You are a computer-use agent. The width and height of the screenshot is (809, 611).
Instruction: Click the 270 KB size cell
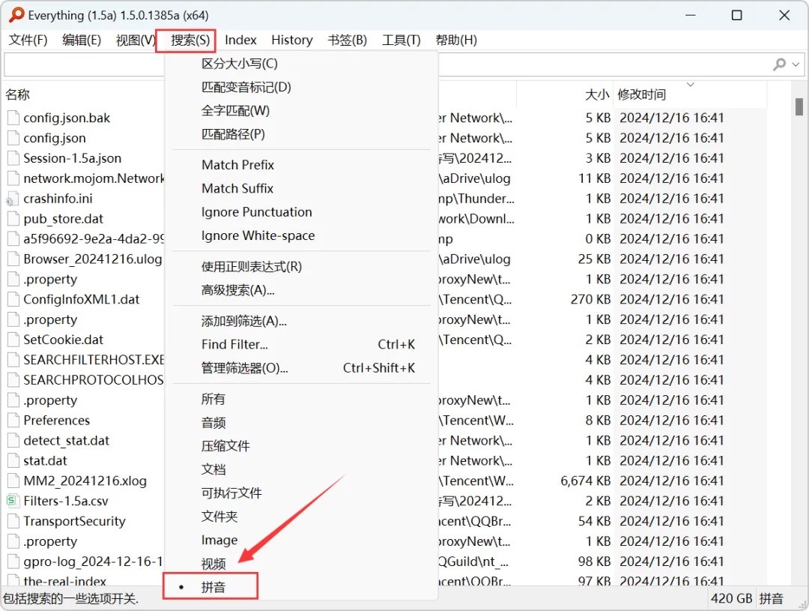pyautogui.click(x=591, y=300)
